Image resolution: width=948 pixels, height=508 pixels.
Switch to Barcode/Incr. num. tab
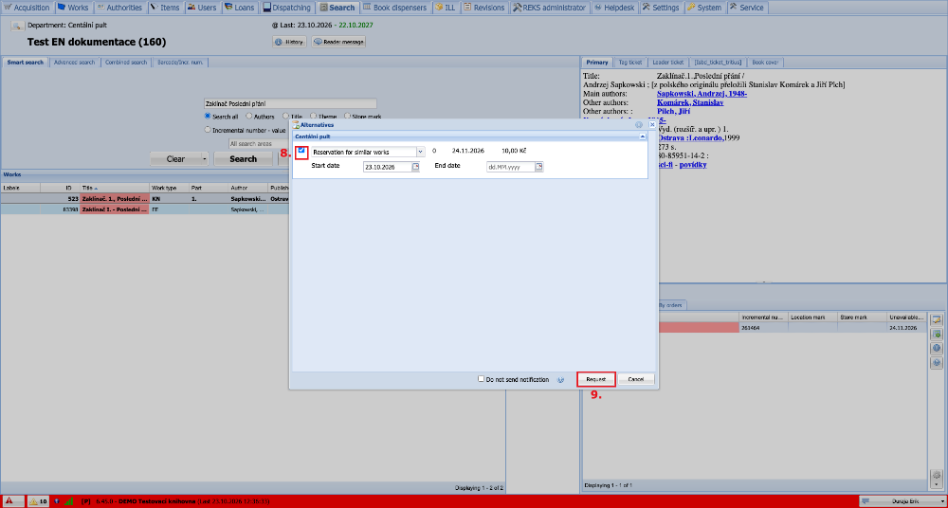point(180,63)
